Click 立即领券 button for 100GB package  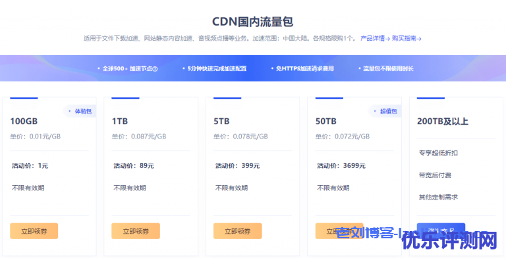tap(34, 231)
